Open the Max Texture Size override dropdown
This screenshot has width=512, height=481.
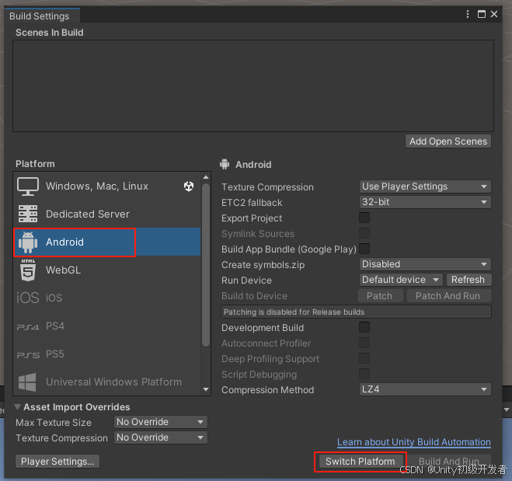[x=161, y=422]
